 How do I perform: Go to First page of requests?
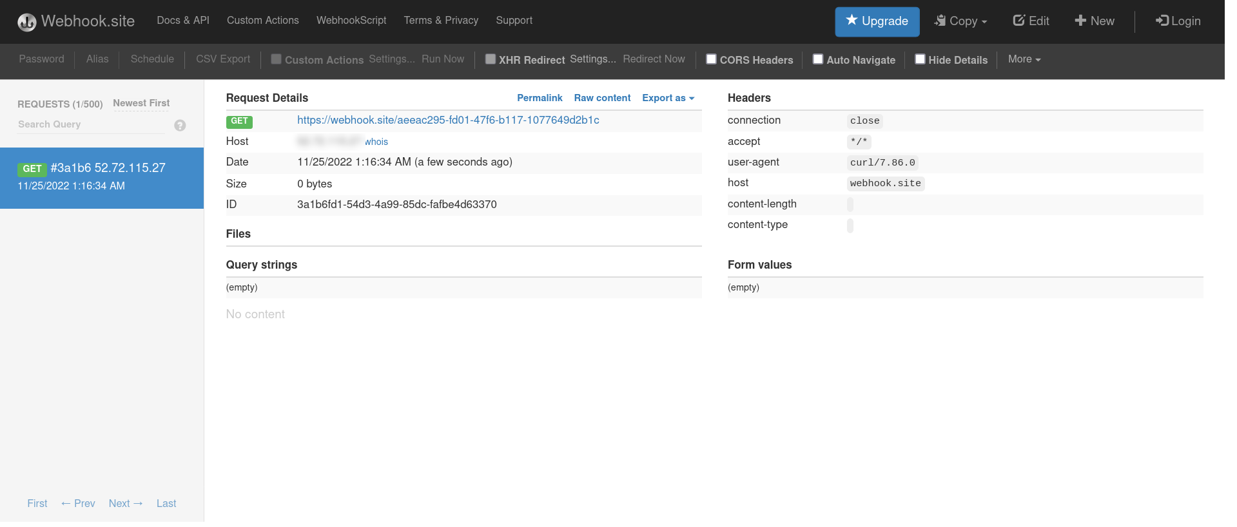coord(37,504)
